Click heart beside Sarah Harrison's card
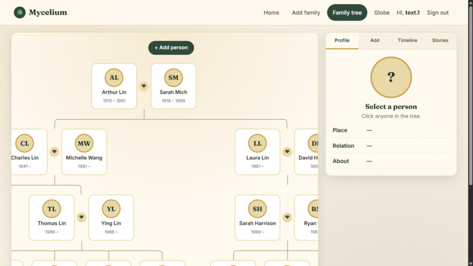 287,217
